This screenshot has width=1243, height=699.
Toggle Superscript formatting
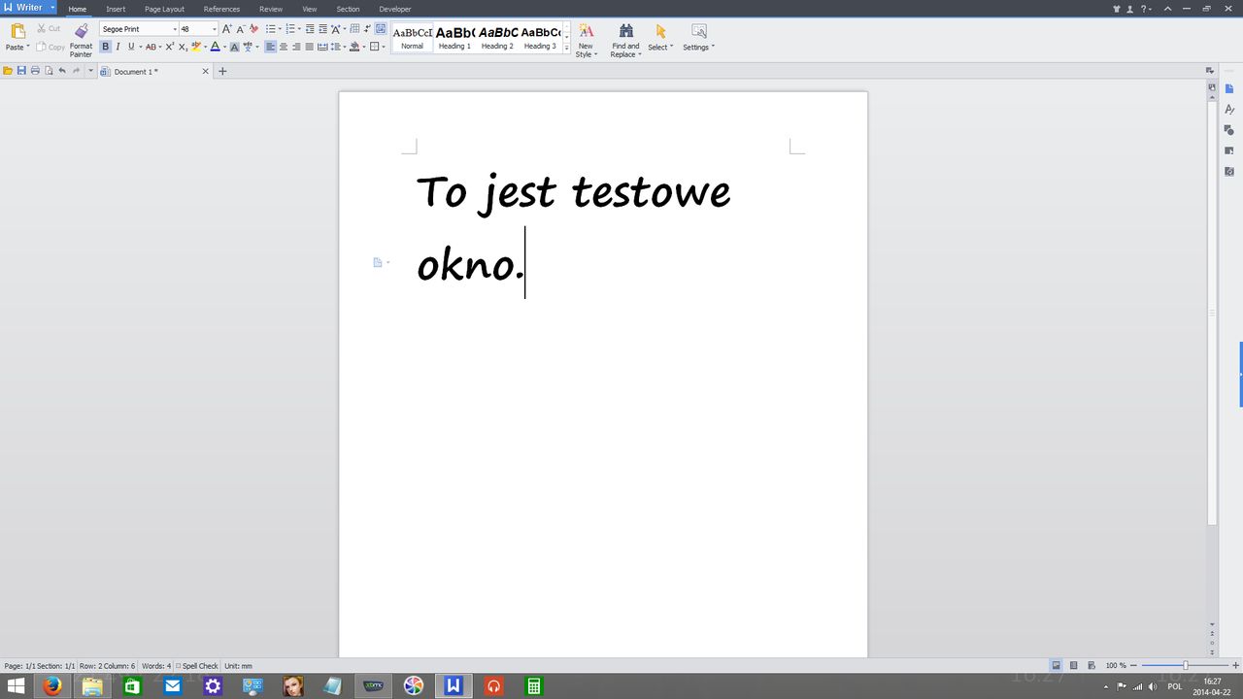(170, 47)
